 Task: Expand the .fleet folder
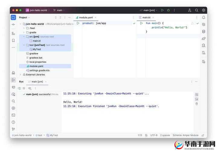pyautogui.click(x=24, y=28)
